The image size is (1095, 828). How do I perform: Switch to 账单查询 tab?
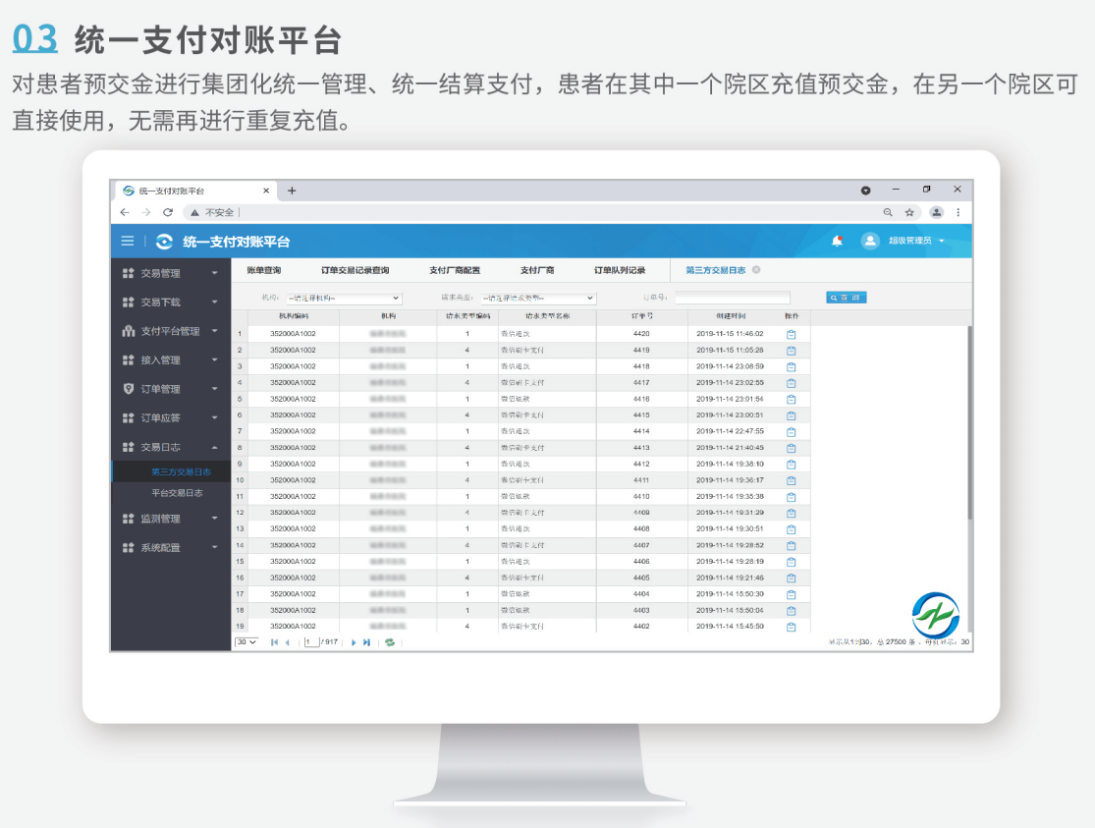tap(264, 270)
